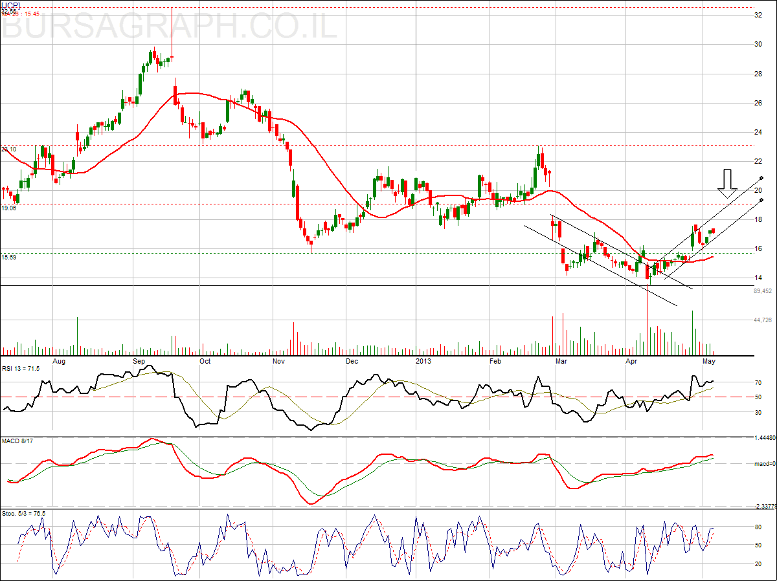Select the May month marker on time axis

coord(710,360)
